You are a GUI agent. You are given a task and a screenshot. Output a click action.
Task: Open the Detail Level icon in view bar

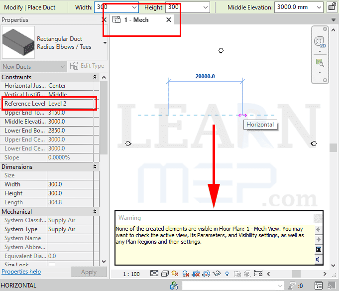click(154, 274)
